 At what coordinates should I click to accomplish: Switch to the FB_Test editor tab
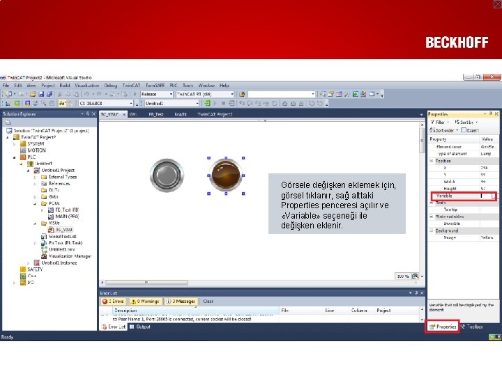point(156,114)
